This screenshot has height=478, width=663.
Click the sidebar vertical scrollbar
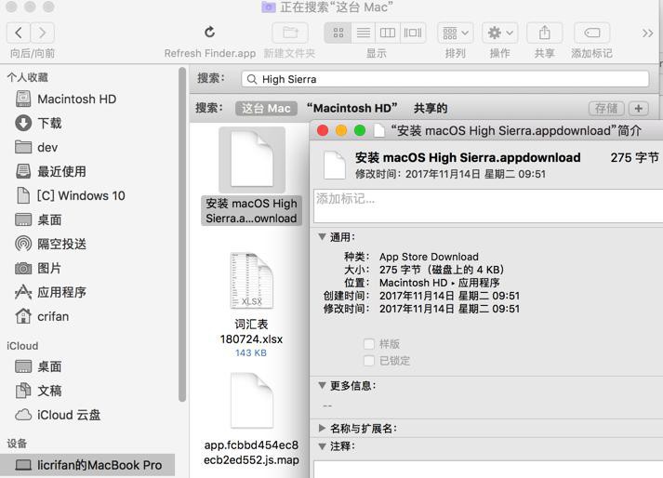click(182, 234)
